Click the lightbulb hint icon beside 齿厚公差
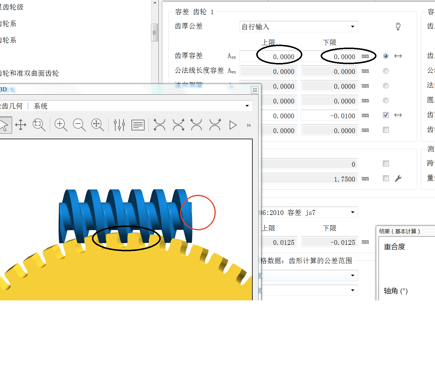 [x=398, y=27]
